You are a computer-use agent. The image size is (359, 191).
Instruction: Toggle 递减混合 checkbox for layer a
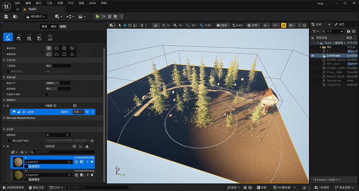point(26,166)
